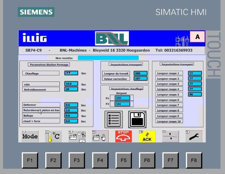
Task: Select the P1 setpoint temperature field
Action: click(123, 98)
